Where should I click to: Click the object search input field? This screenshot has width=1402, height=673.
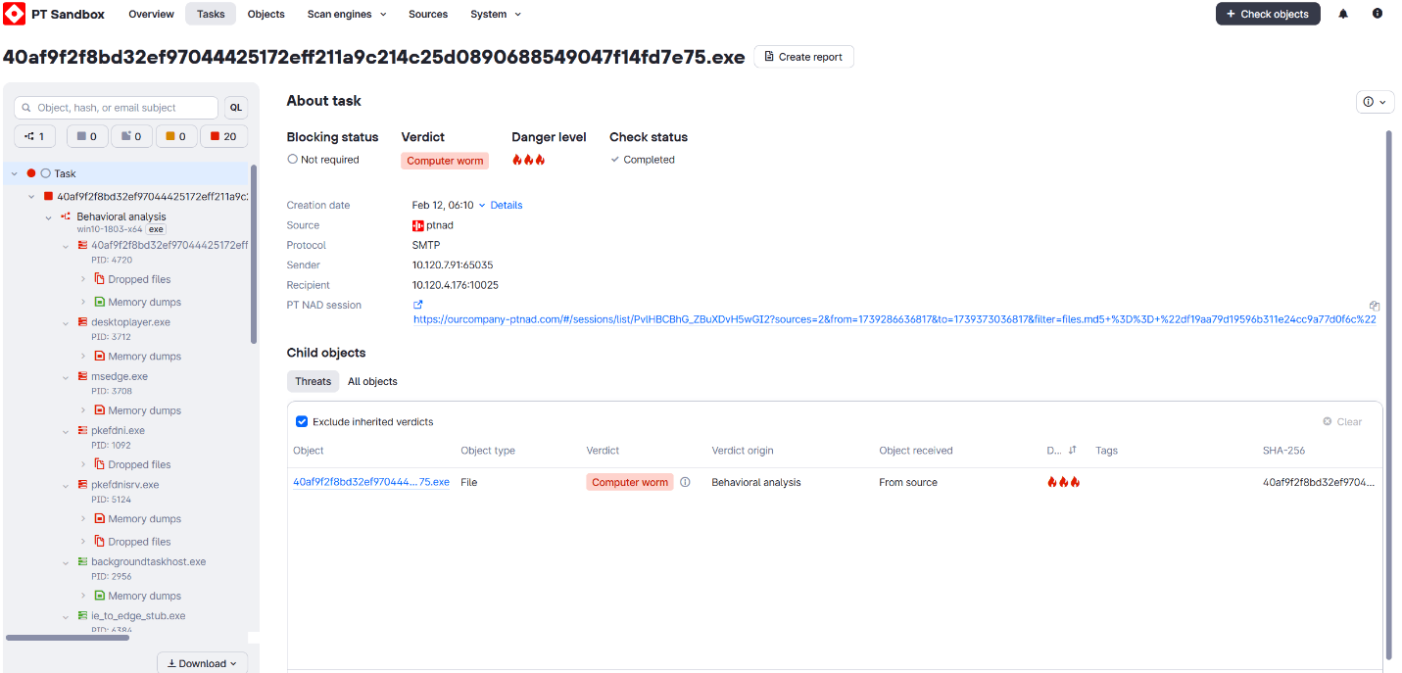tap(116, 108)
